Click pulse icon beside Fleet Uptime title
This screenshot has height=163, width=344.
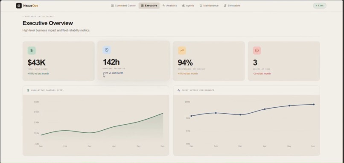[x=178, y=90]
